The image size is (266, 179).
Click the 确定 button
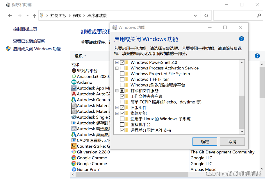205,142
